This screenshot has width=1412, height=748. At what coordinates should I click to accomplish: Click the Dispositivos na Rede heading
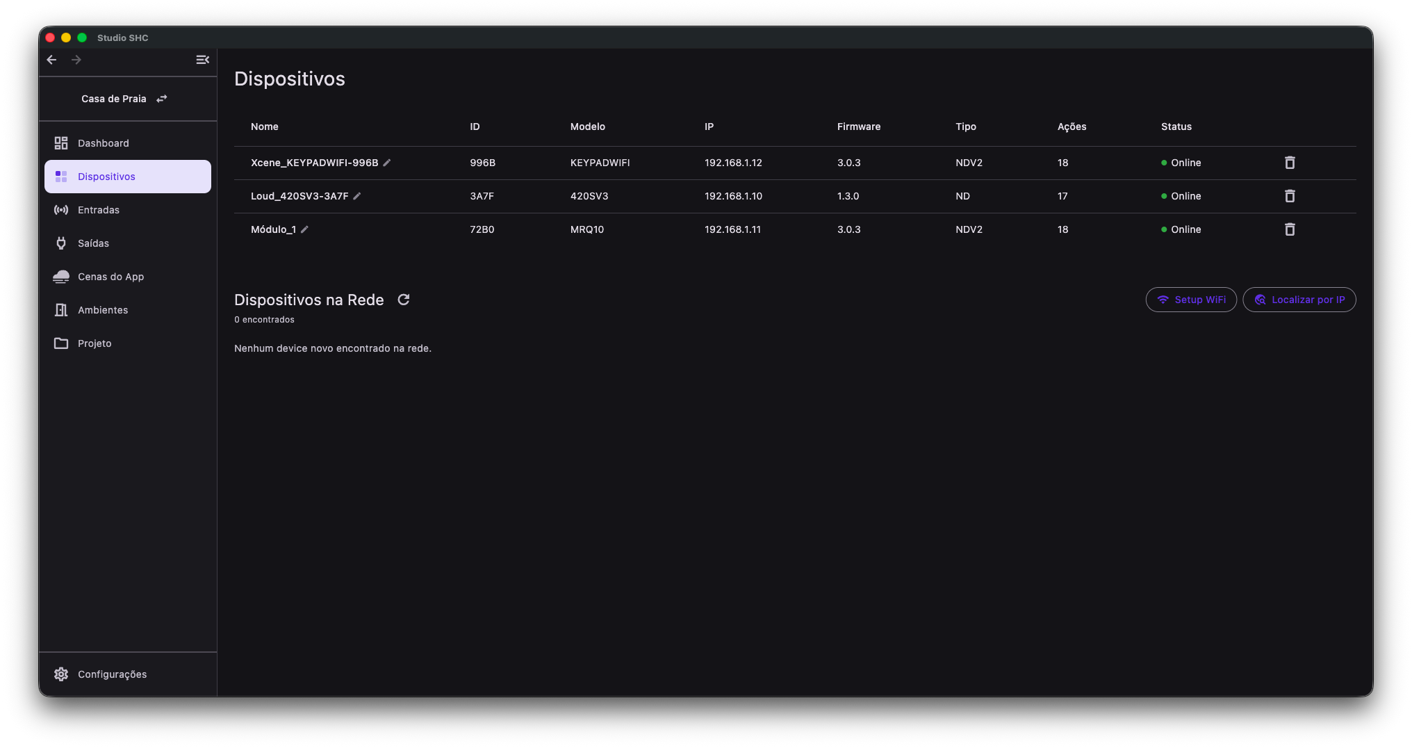(x=309, y=300)
